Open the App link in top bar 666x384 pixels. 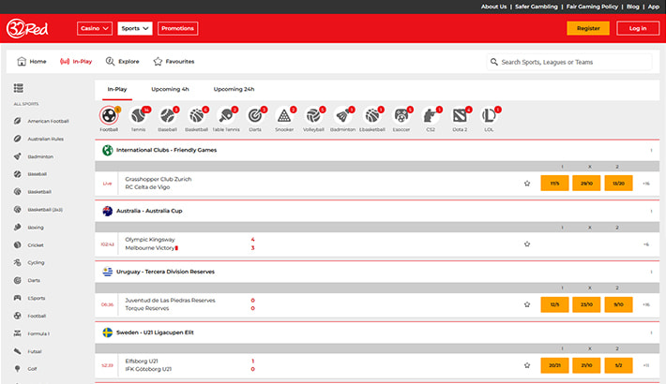tap(654, 7)
